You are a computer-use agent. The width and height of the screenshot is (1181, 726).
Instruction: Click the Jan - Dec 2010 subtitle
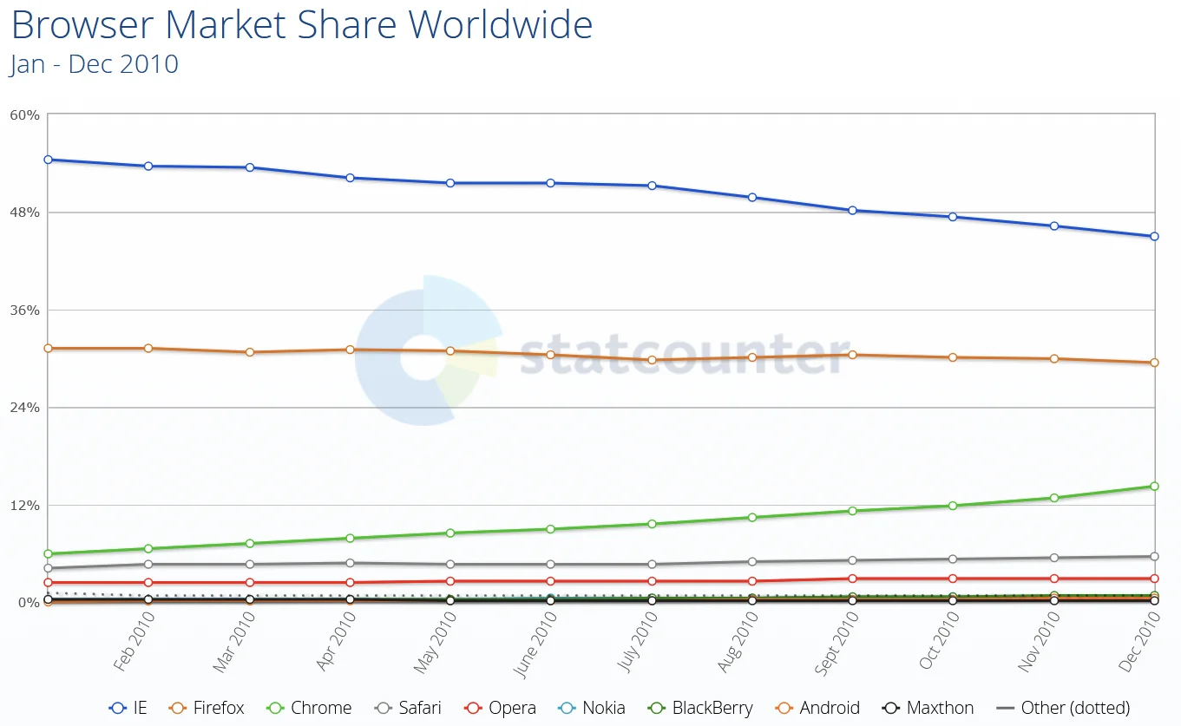pos(95,64)
